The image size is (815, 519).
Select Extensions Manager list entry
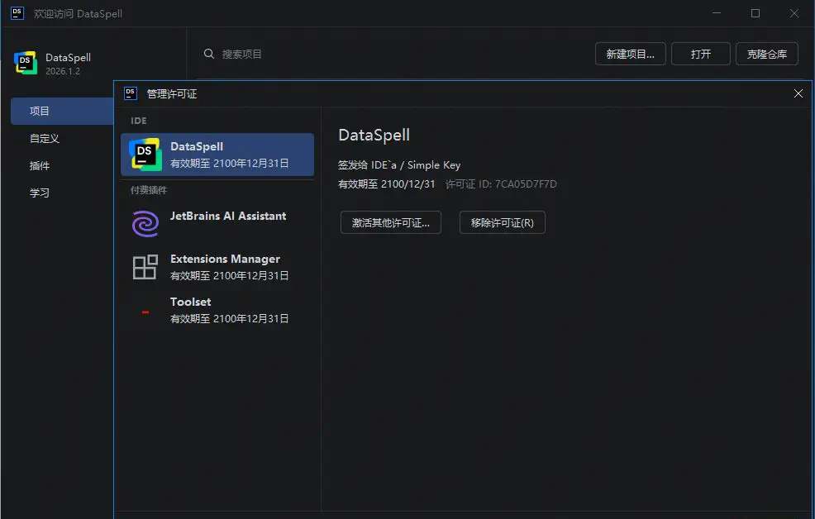(x=217, y=267)
